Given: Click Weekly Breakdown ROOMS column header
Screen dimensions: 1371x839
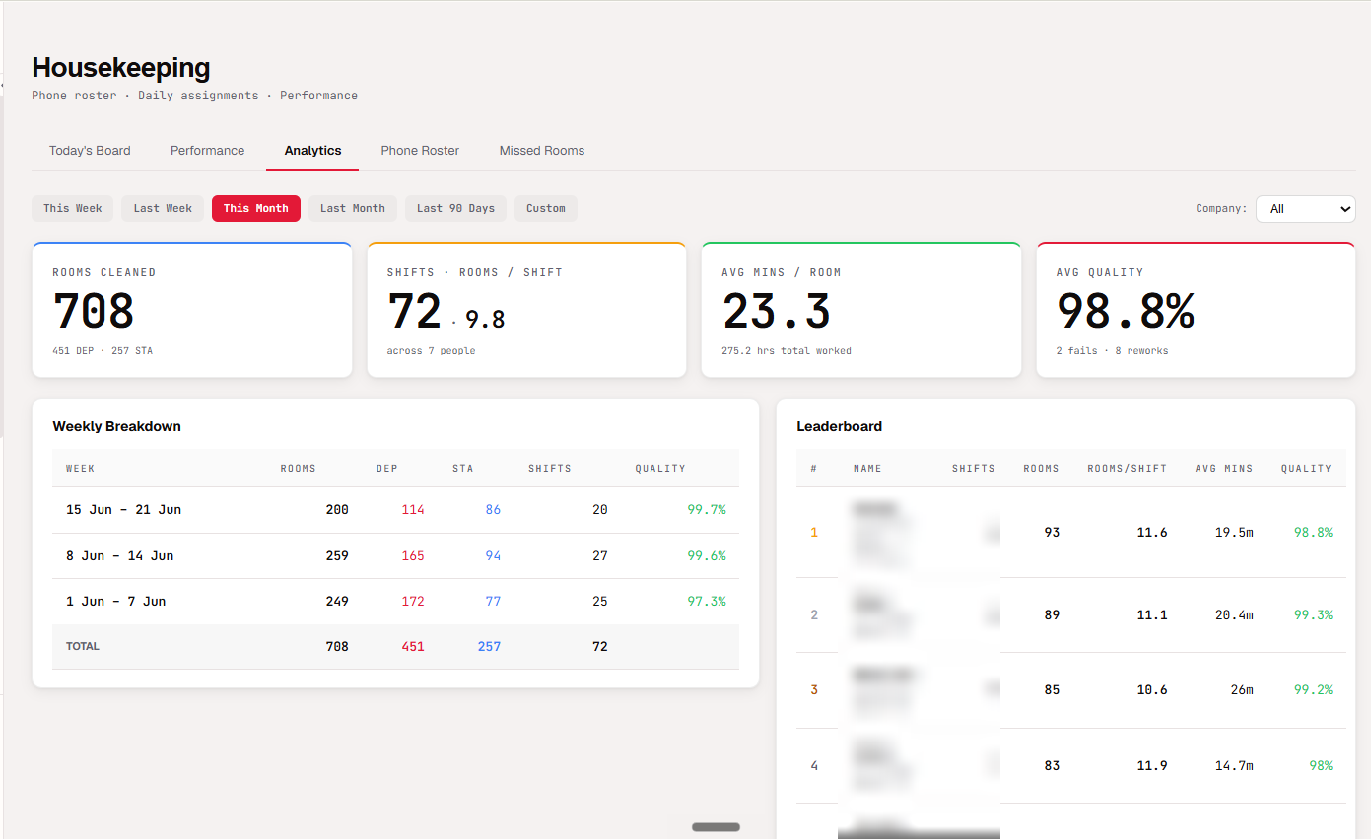Looking at the screenshot, I should coord(298,469).
